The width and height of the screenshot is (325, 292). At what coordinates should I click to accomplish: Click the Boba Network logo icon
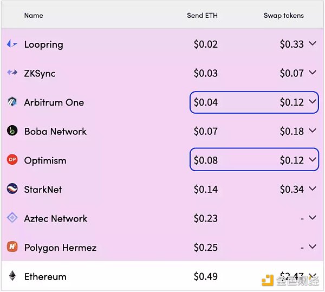[12, 131]
